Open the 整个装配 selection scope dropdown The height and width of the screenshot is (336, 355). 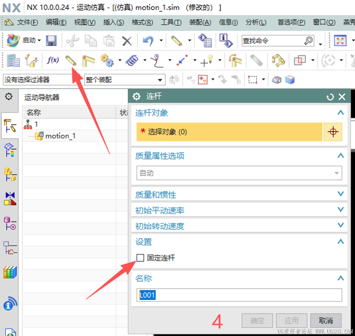tap(125, 80)
